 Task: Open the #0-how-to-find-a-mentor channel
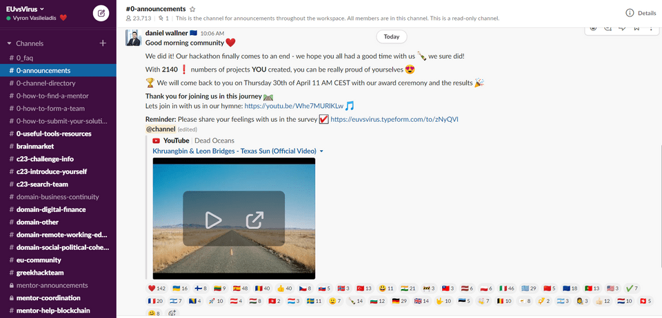coord(58,96)
